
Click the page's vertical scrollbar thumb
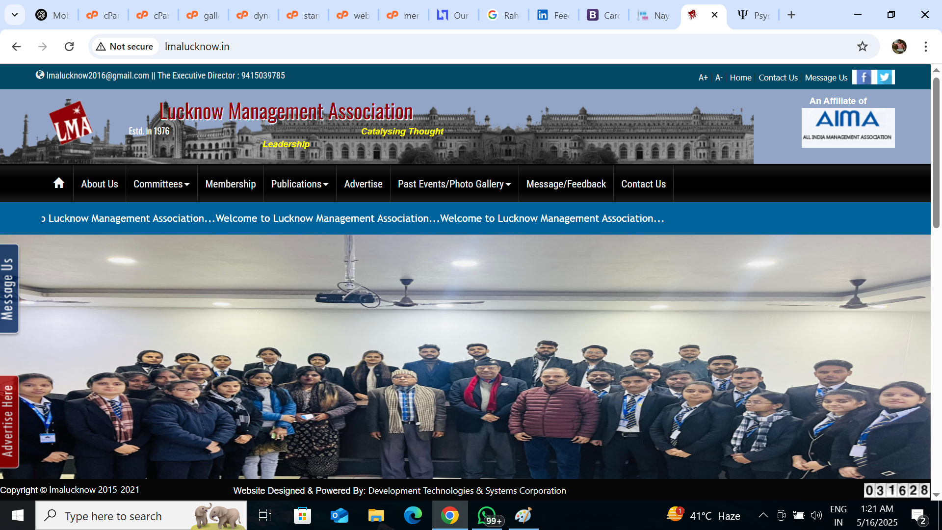[x=936, y=152]
